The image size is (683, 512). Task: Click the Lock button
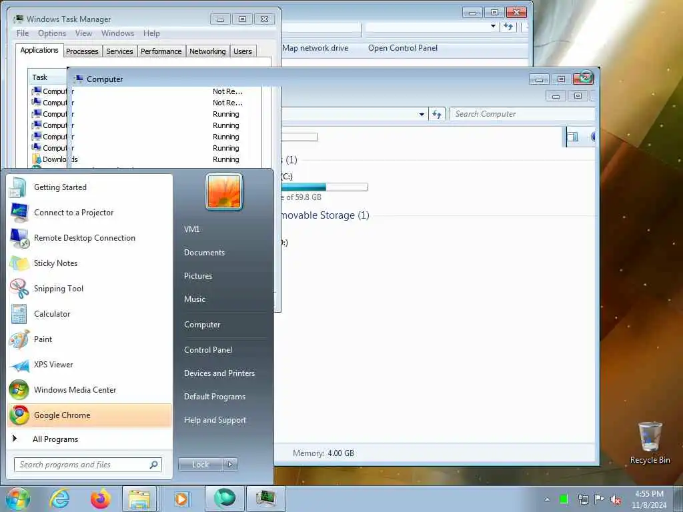tap(200, 465)
